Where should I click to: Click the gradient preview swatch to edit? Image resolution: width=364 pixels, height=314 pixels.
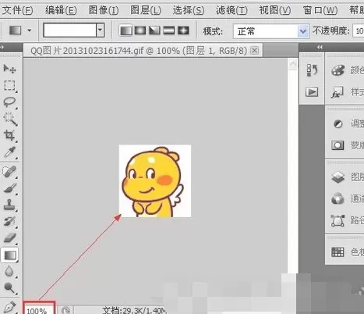click(69, 30)
